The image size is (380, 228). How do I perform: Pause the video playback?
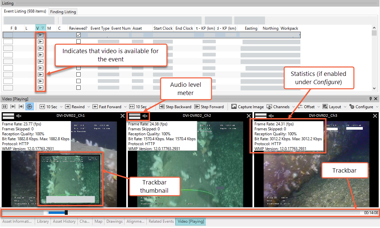point(5,107)
